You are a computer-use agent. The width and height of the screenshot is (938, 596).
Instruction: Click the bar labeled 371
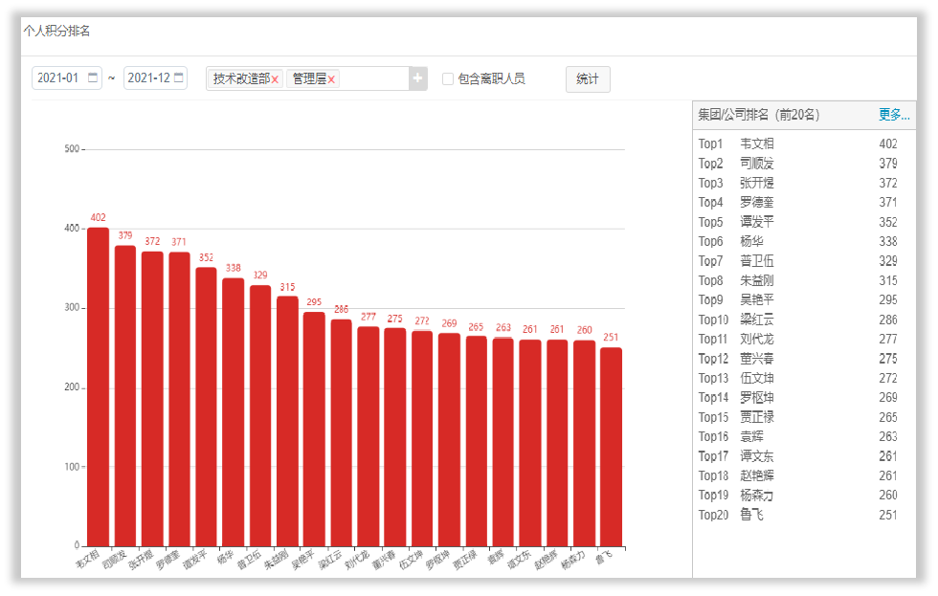[x=180, y=399]
